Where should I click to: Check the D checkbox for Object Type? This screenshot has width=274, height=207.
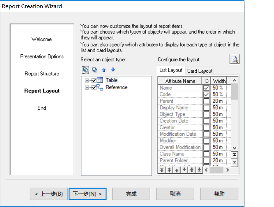pos(206,114)
